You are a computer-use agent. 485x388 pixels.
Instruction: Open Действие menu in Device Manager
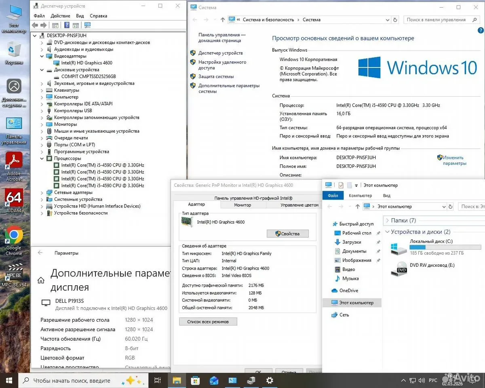coord(61,16)
